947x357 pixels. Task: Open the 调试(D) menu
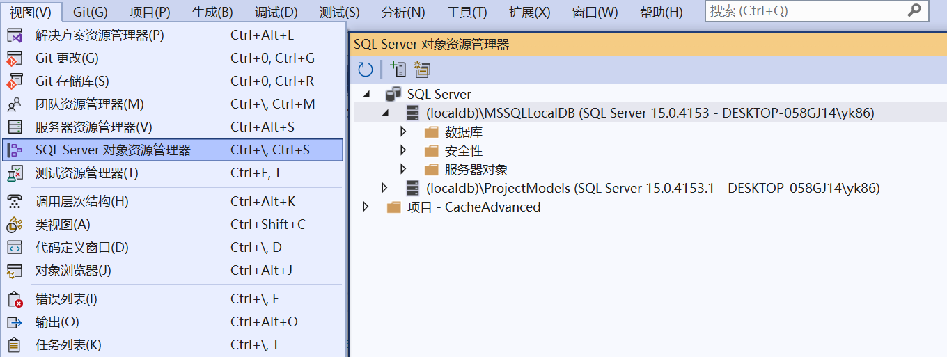pos(276,12)
